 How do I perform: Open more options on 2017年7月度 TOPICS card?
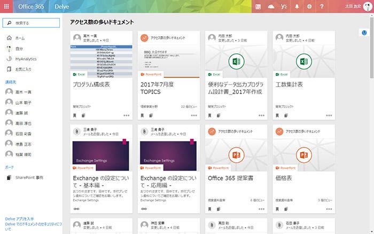pos(194,115)
